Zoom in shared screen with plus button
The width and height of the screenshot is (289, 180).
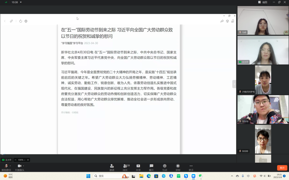click(x=28, y=160)
